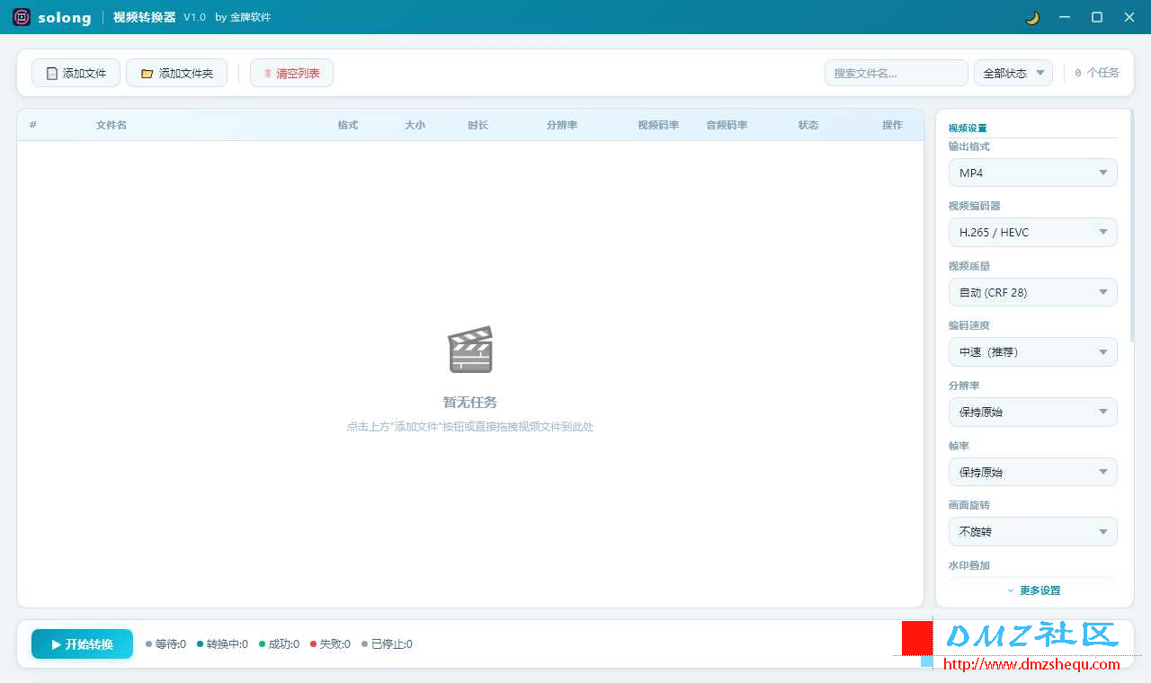Open the All Status (全部状态) filter dropdown
Screen dimensions: 1151x683
[x=1013, y=73]
